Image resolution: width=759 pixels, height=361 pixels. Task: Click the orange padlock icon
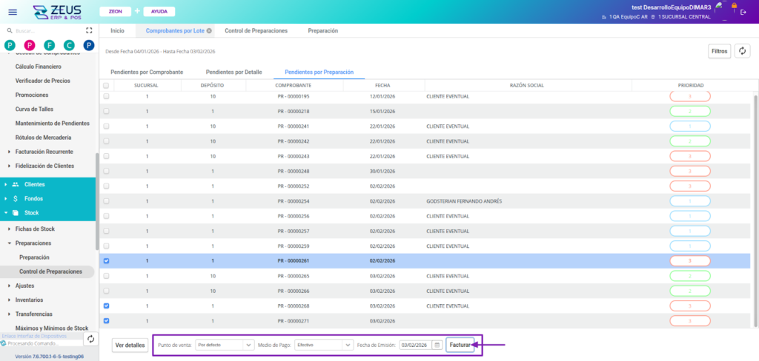734,6
